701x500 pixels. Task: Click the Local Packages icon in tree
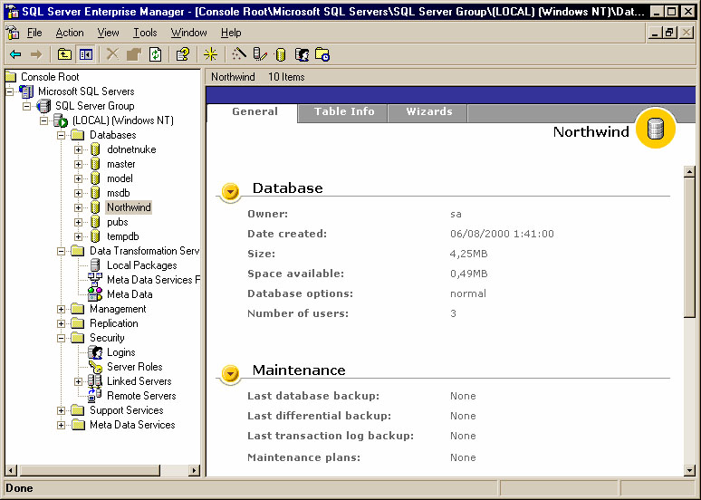(95, 265)
